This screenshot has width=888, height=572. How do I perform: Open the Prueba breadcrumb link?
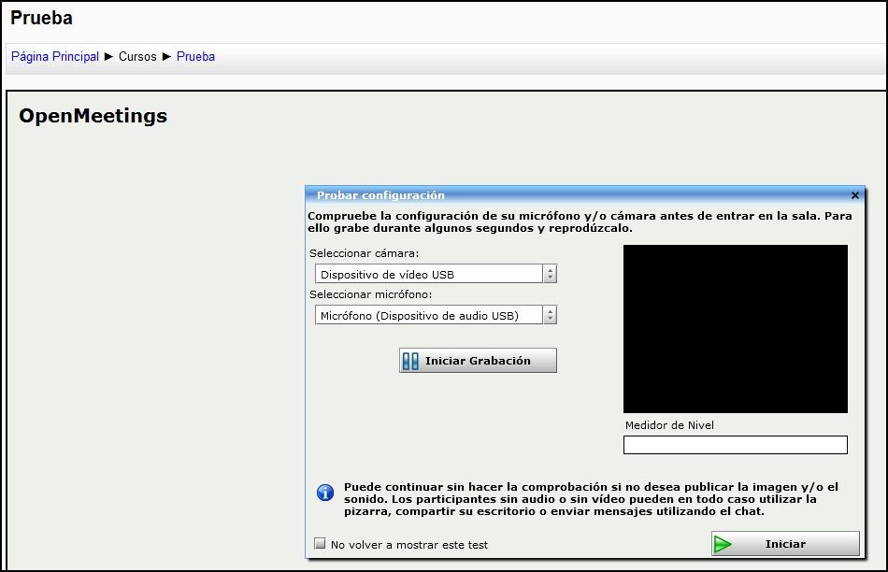[x=195, y=57]
